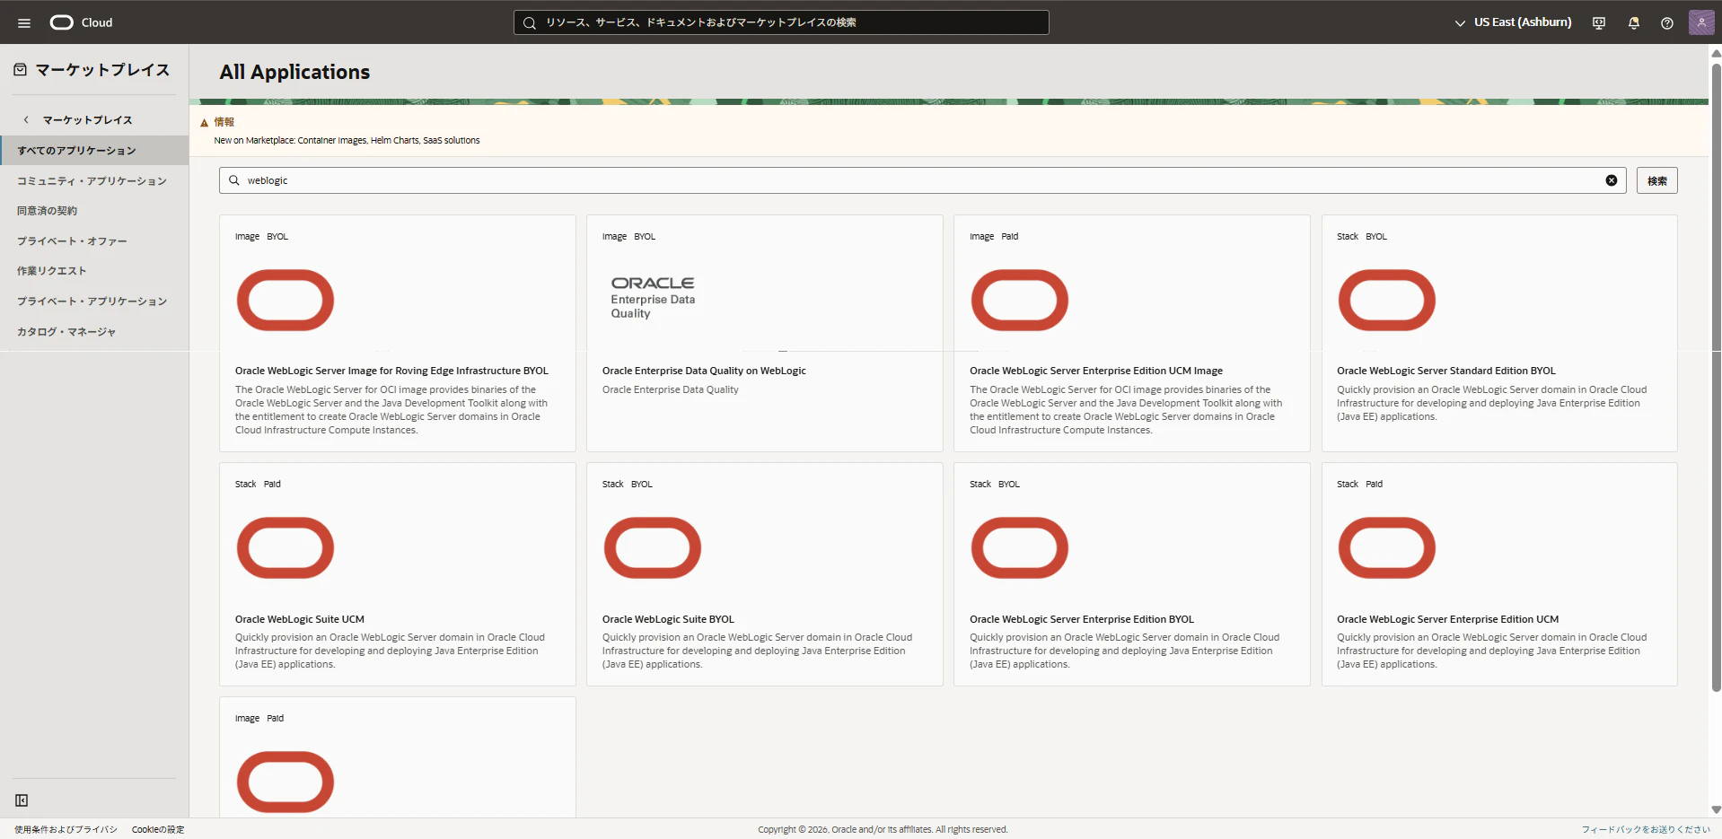The image size is (1722, 839).
Task: Click the マーケットプレイス back link
Action: click(x=87, y=119)
